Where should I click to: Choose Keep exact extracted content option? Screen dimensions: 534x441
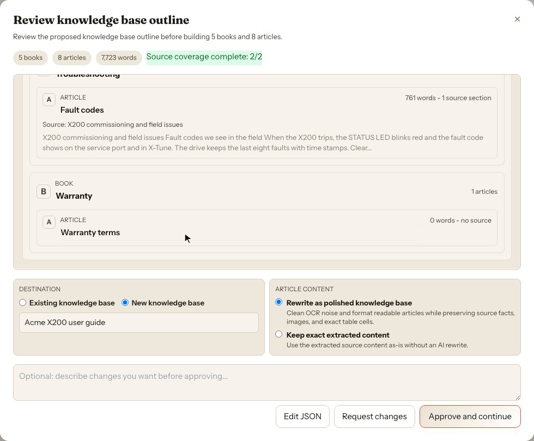(279, 334)
